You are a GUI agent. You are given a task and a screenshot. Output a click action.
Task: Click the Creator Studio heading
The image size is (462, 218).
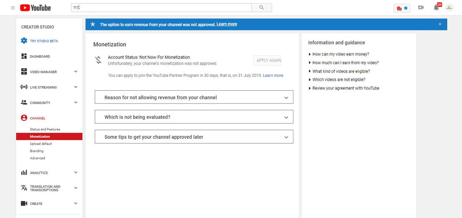(x=38, y=27)
